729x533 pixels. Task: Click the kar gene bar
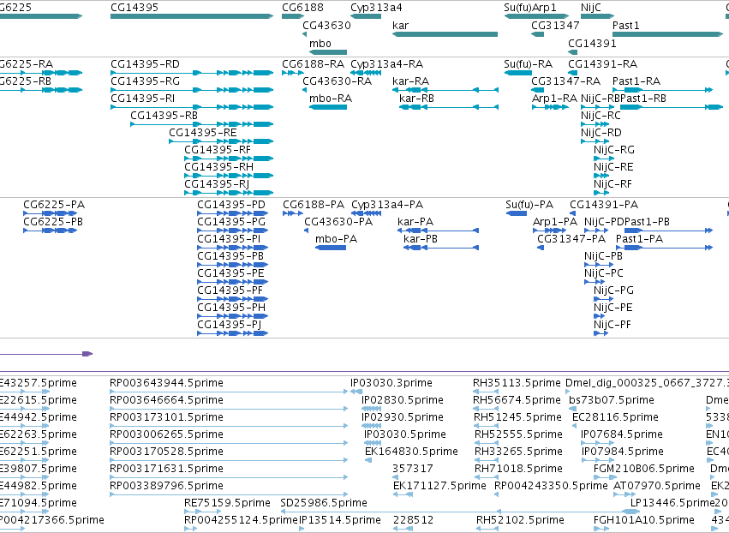(x=445, y=34)
